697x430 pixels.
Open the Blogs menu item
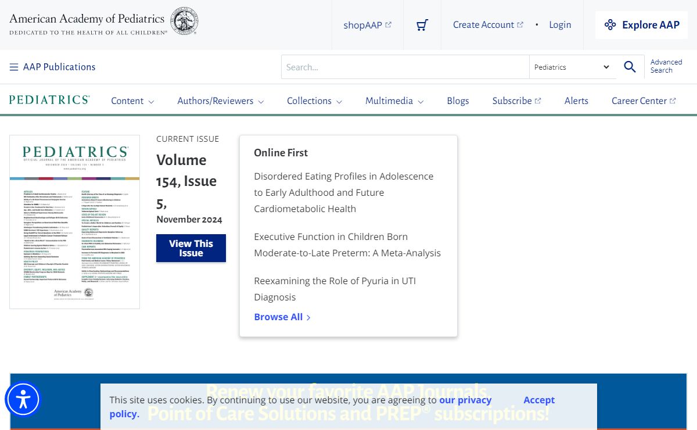pos(458,101)
